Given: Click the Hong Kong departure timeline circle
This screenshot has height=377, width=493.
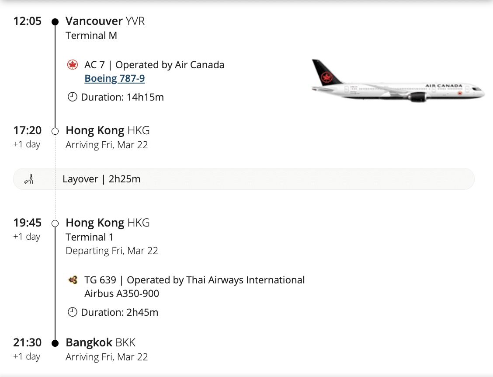Looking at the screenshot, I should 55,223.
